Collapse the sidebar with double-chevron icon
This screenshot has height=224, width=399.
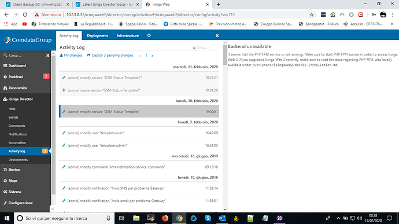tap(53, 209)
